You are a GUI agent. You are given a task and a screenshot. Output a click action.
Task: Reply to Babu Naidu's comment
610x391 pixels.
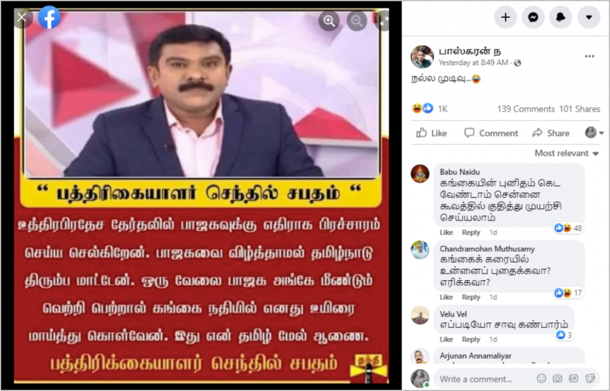pyautogui.click(x=471, y=233)
